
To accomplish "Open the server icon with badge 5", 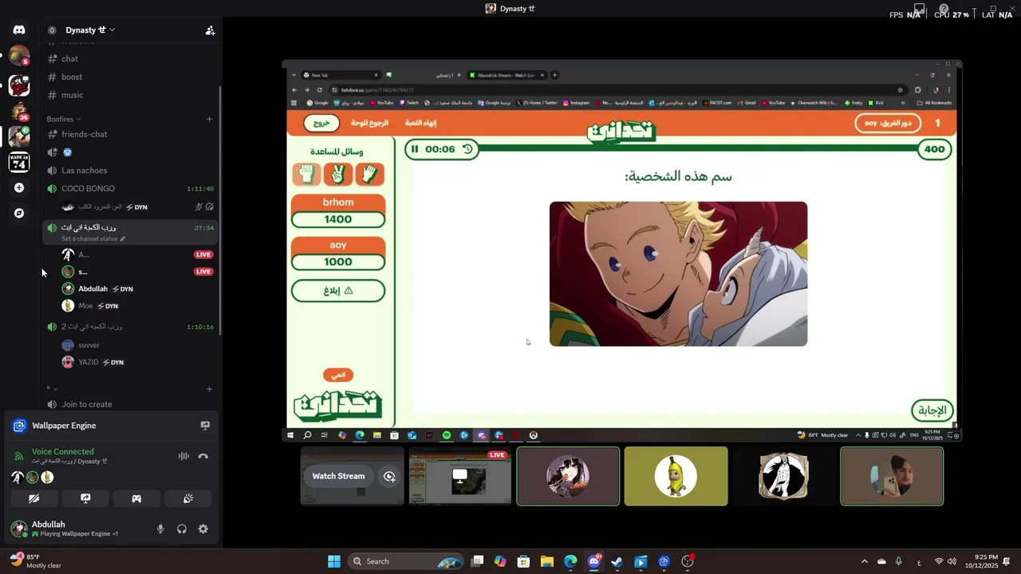I will click(19, 57).
